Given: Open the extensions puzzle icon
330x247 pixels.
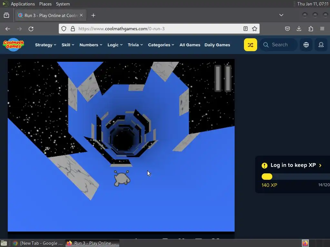Looking at the screenshot, I should (x=311, y=29).
